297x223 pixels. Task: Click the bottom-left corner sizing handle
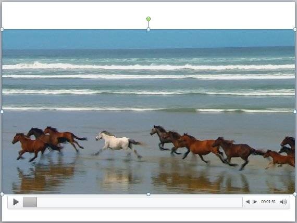[2, 194]
